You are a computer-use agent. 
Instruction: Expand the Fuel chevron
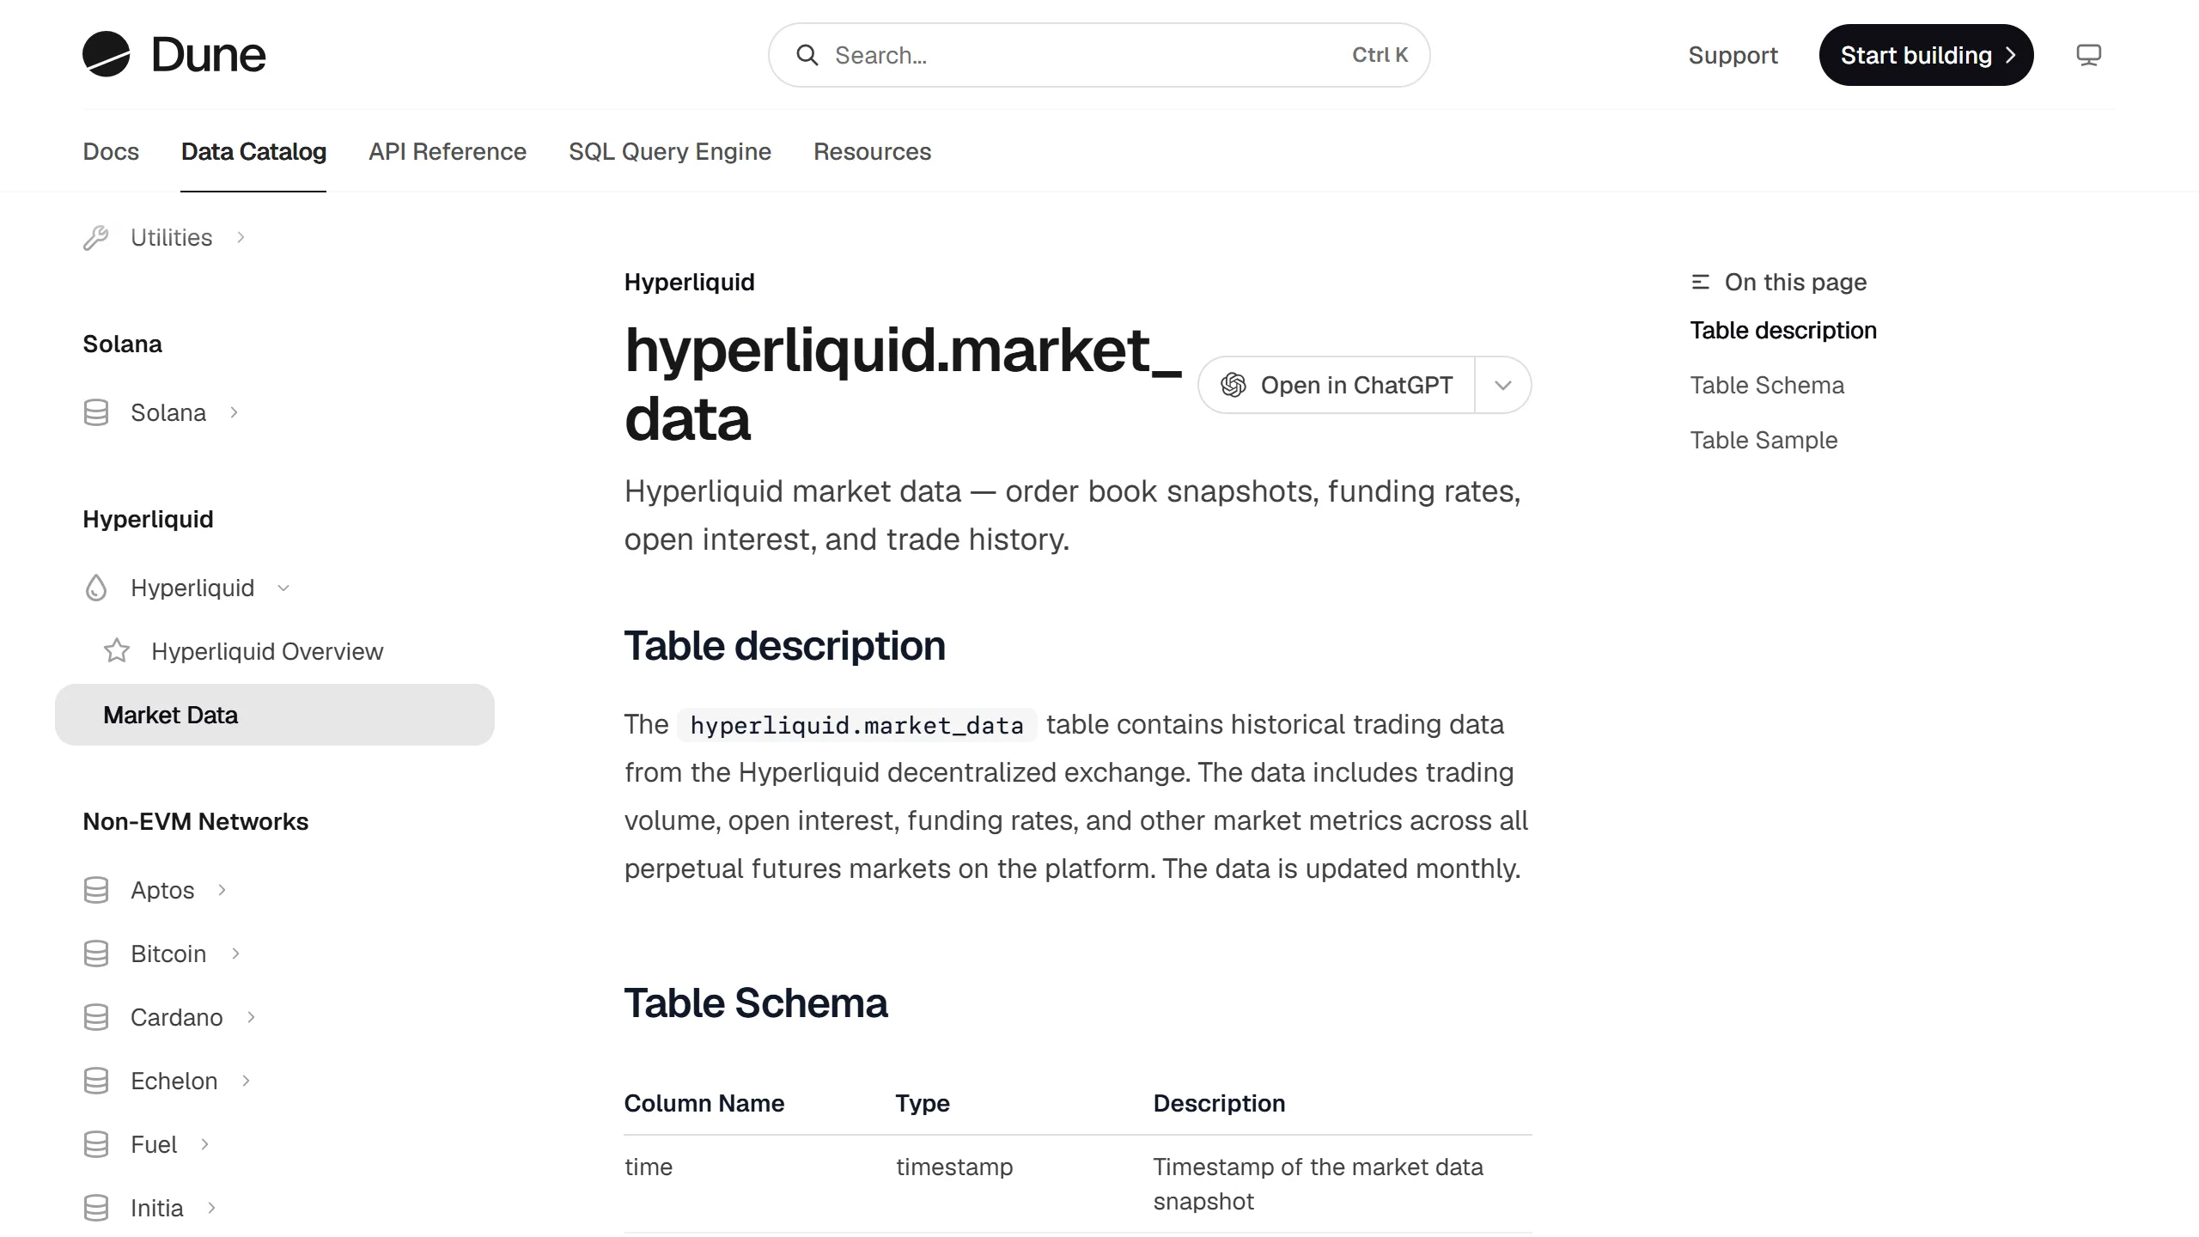pos(205,1144)
